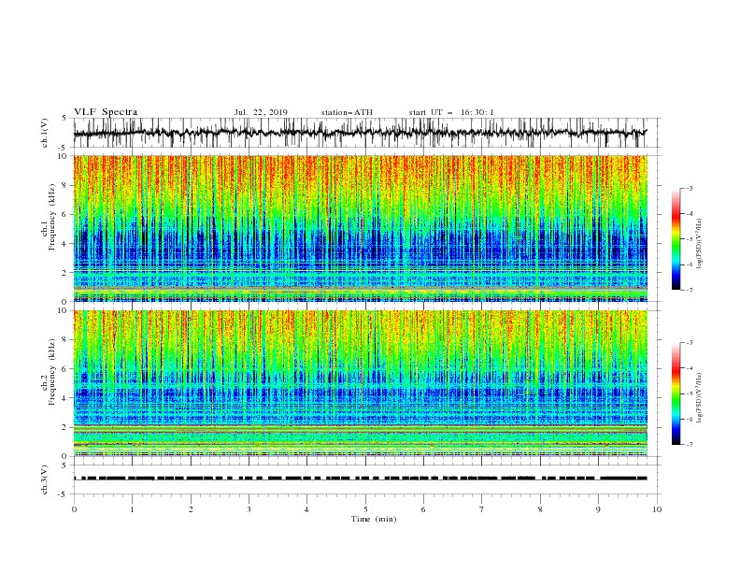This screenshot has height=572, width=740.
Task: Select the "start UT = 16:30:1" text
Action: 451,112
